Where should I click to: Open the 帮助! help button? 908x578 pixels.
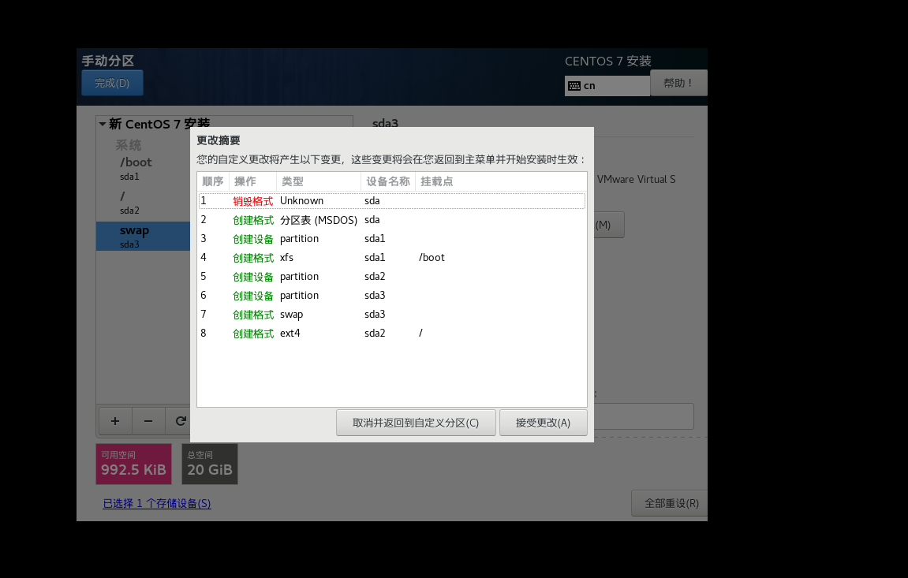tap(678, 83)
